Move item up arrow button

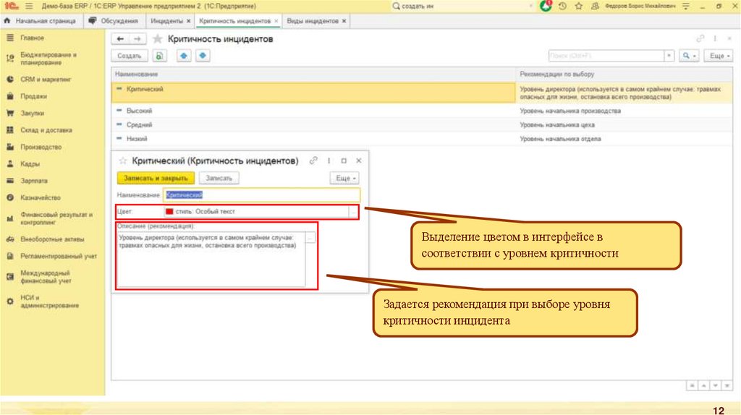point(183,56)
